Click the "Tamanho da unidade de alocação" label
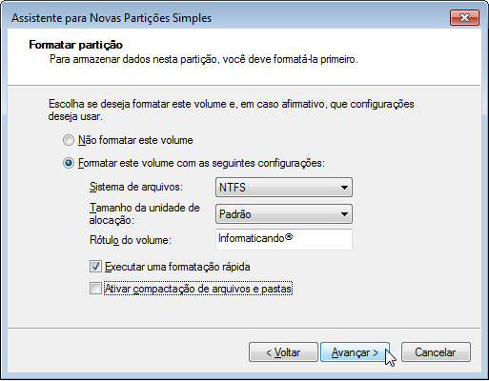Screen dimensions: 489x381 click(x=145, y=213)
